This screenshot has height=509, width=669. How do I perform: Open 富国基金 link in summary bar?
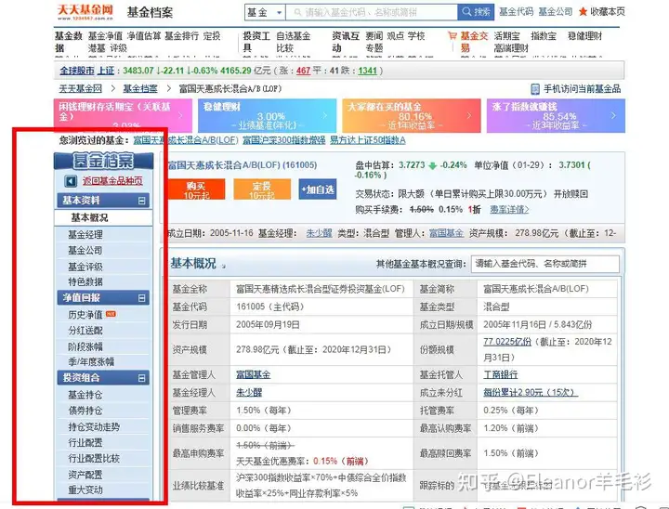[446, 233]
